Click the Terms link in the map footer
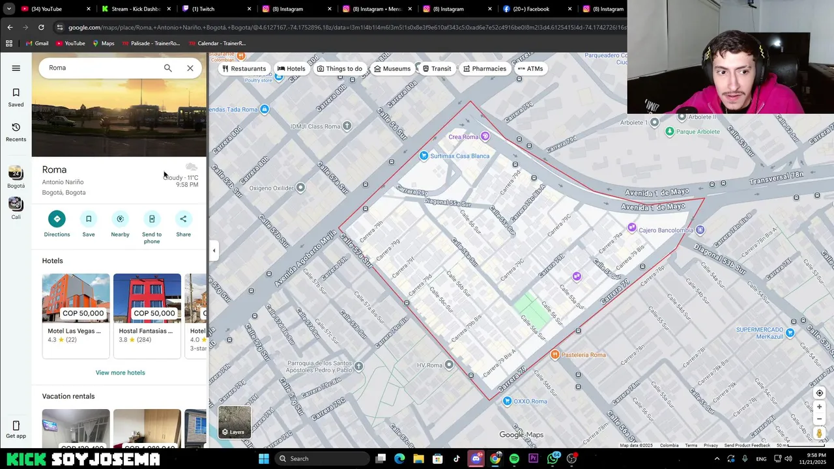Screen dimensions: 834x469 [691, 446]
